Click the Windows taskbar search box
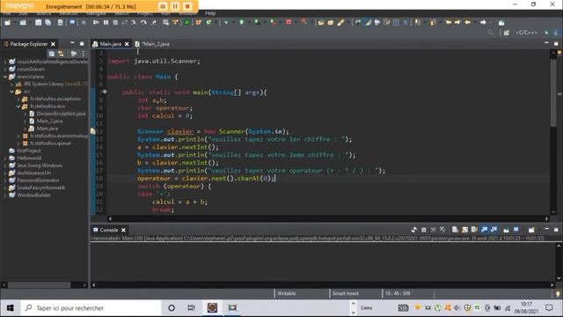Image resolution: width=563 pixels, height=317 pixels. (x=91, y=308)
